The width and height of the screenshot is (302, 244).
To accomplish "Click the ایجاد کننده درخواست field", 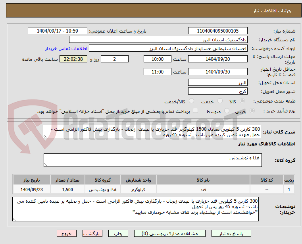I will click(x=168, y=48).
